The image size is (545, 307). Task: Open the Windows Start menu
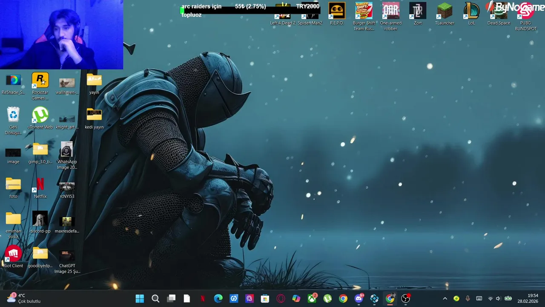coord(140,298)
